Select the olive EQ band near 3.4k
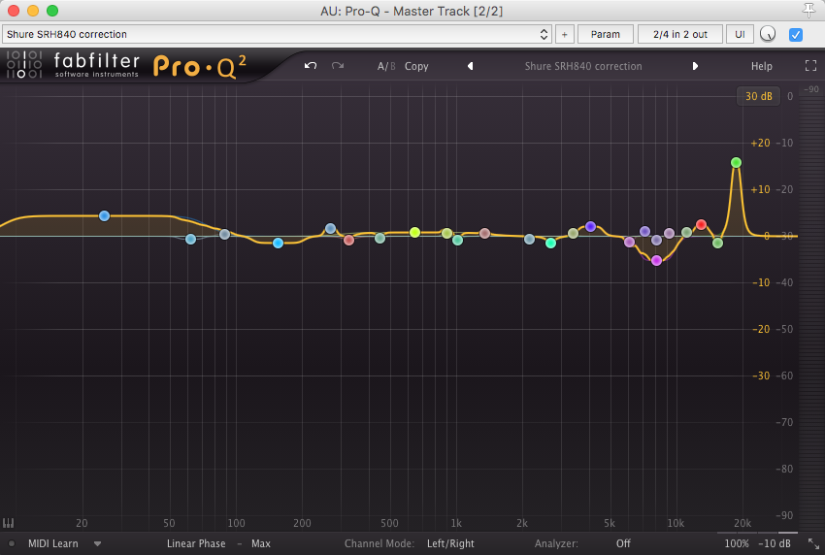825x555 pixels. pos(573,233)
